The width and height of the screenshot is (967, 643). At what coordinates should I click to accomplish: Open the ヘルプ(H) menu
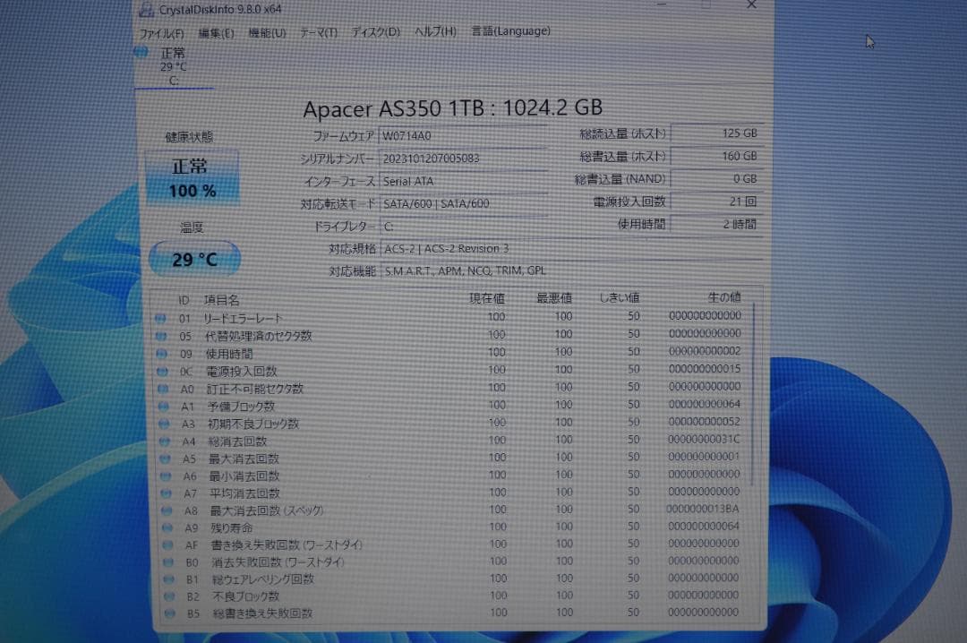pos(435,30)
